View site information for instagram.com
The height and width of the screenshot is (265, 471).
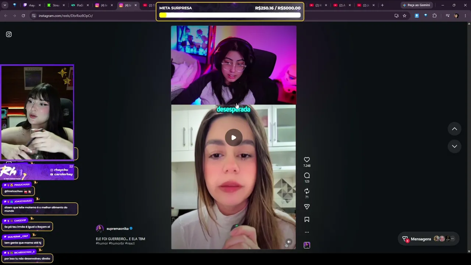click(x=34, y=16)
